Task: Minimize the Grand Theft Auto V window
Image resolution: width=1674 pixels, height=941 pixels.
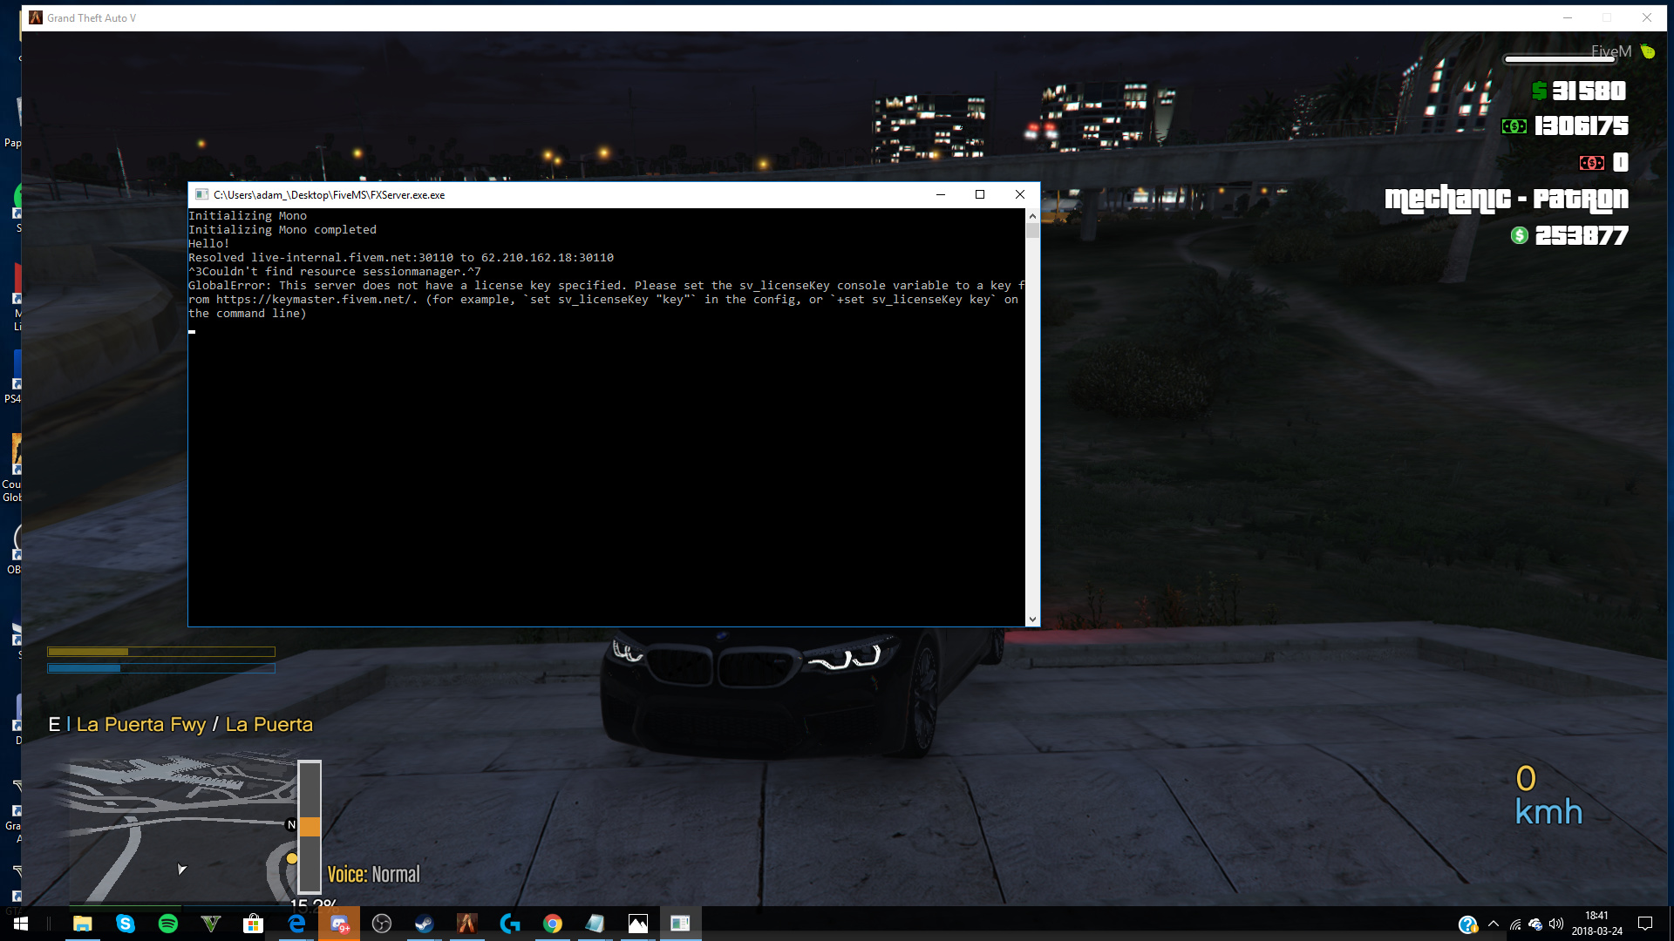Action: point(1567,17)
